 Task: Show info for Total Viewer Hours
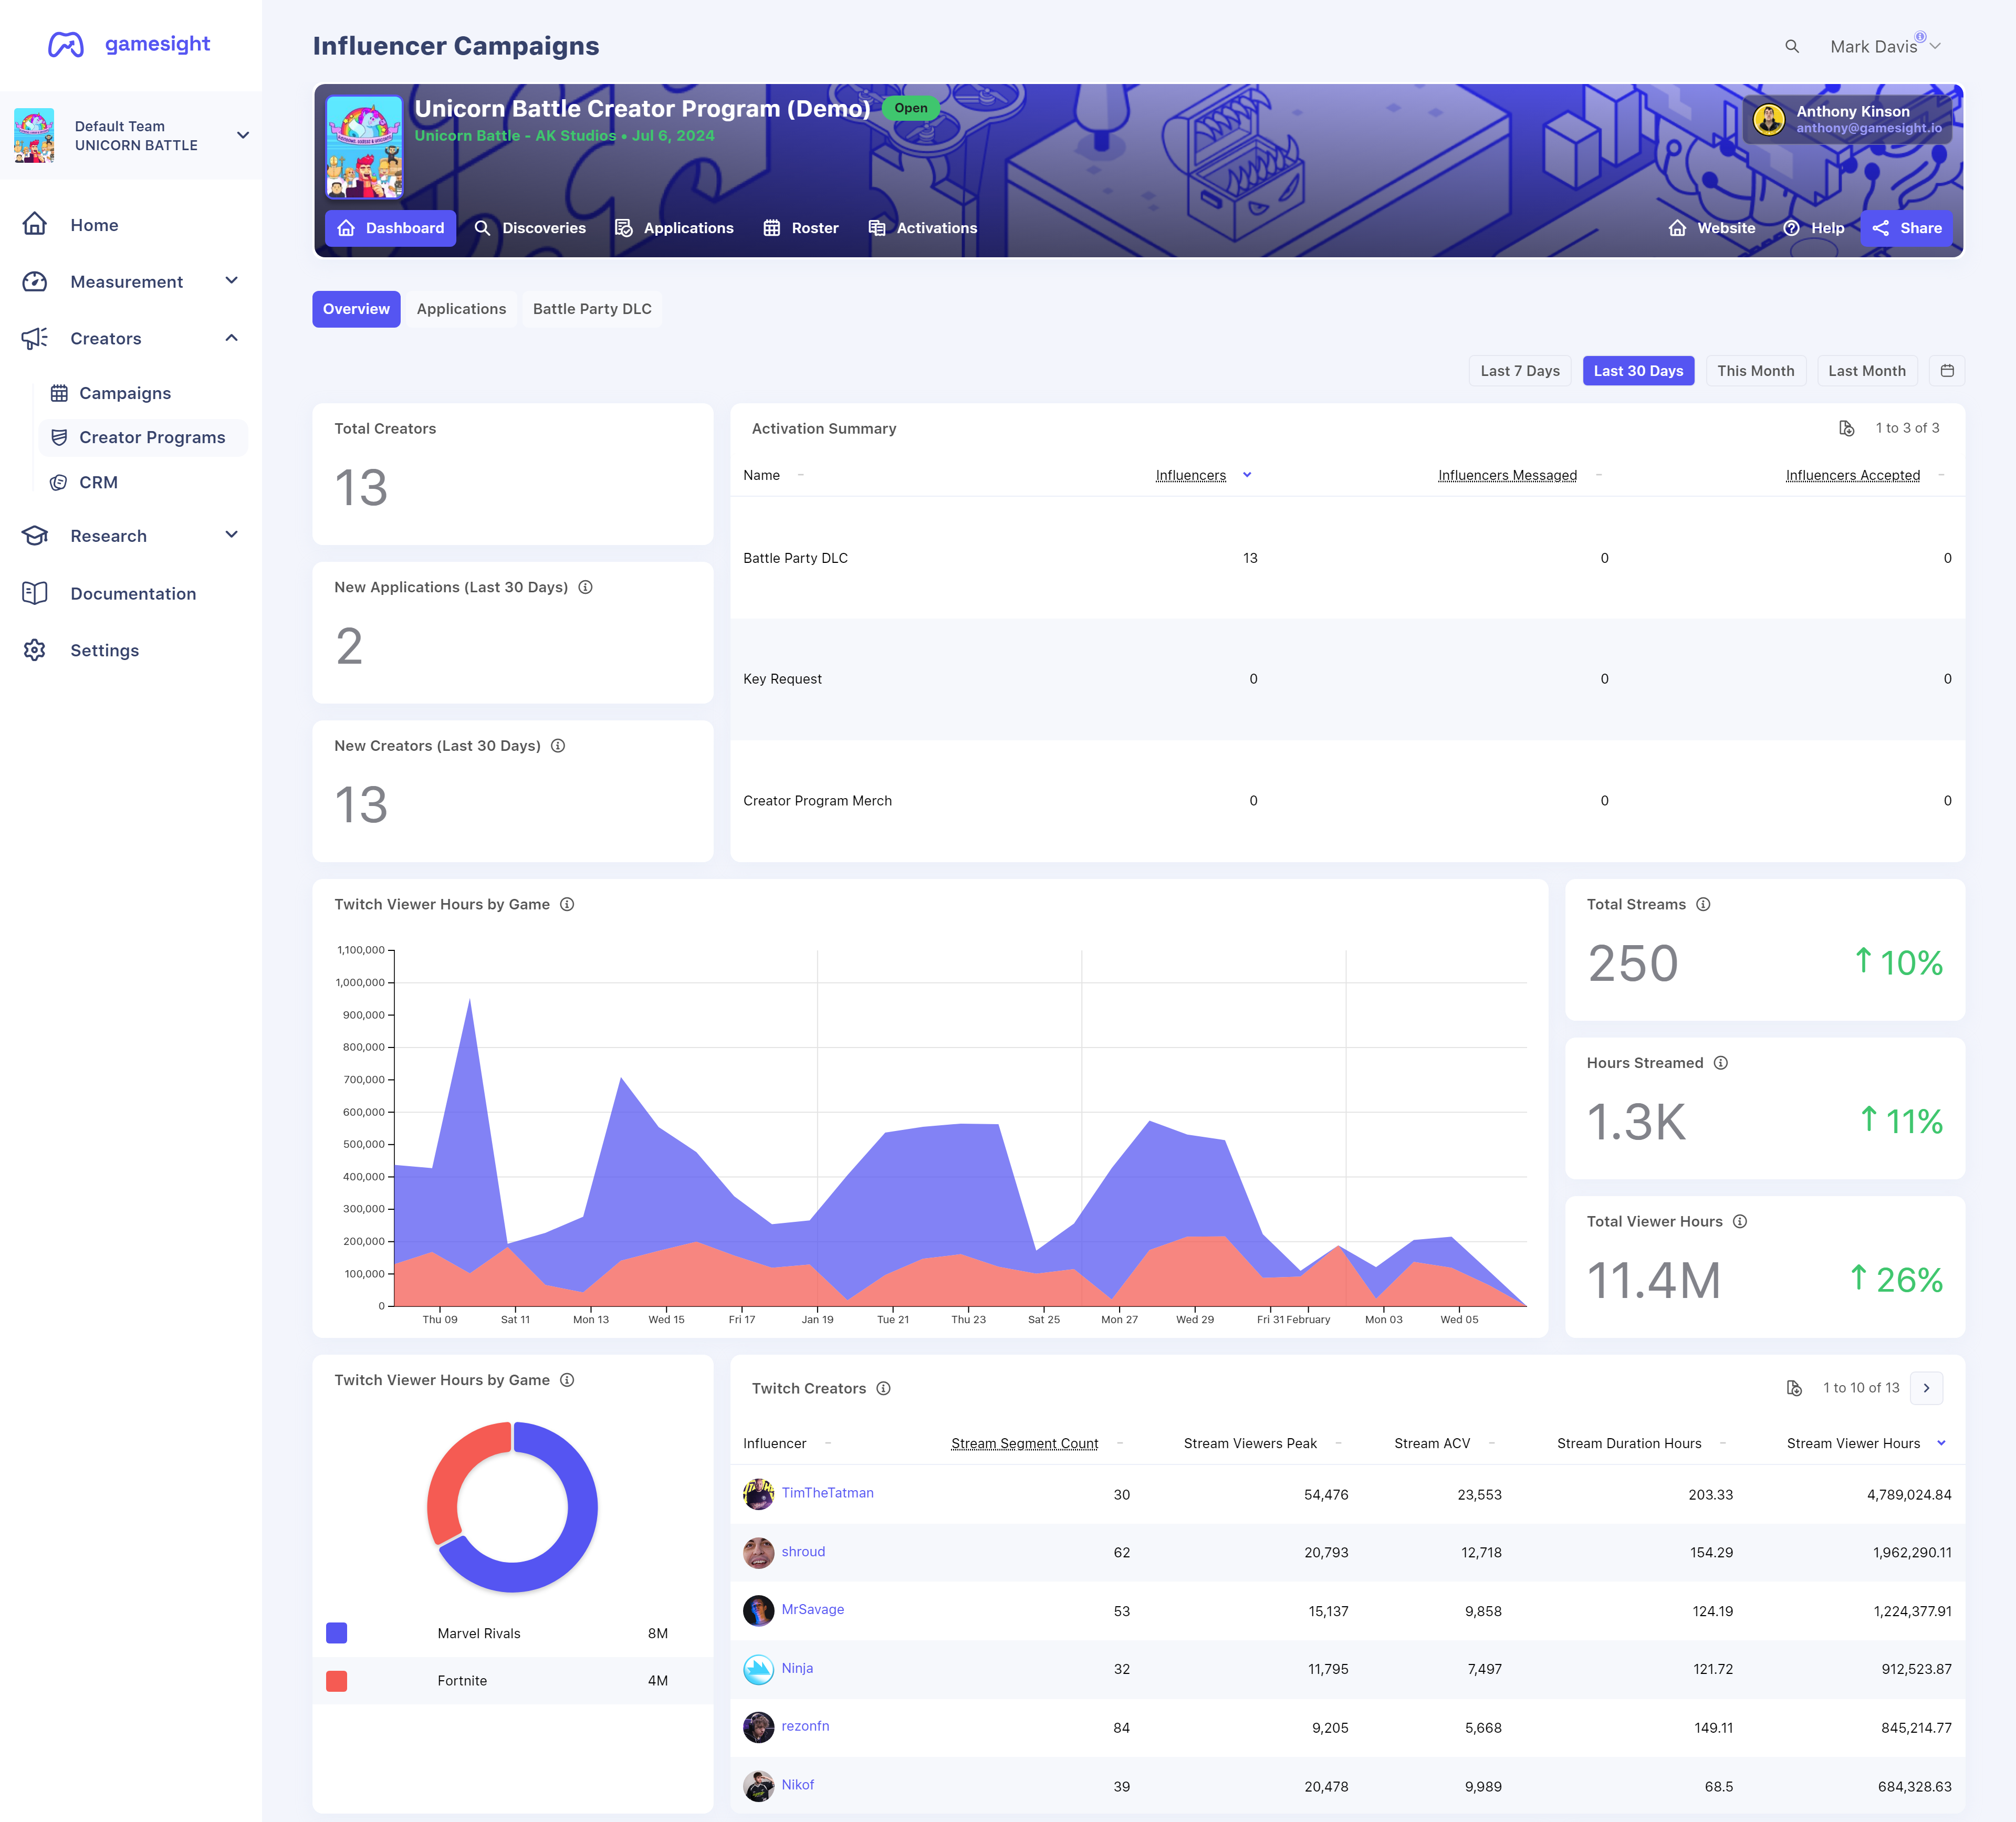(1740, 1222)
